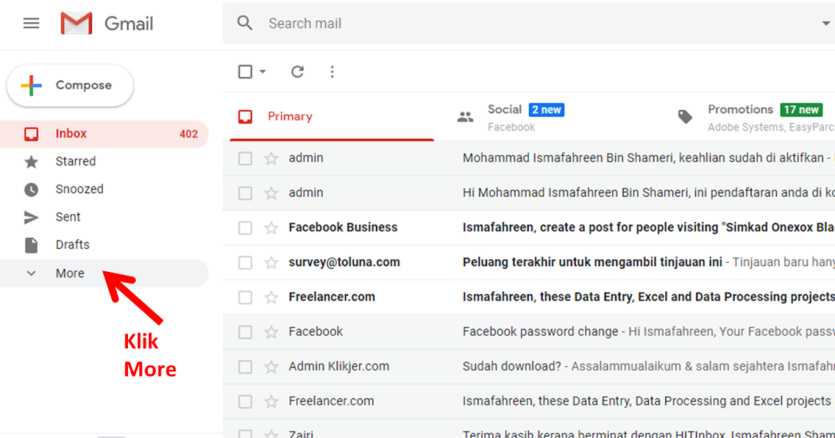Expand the search options dropdown arrow
835x438 pixels.
pyautogui.click(x=825, y=24)
